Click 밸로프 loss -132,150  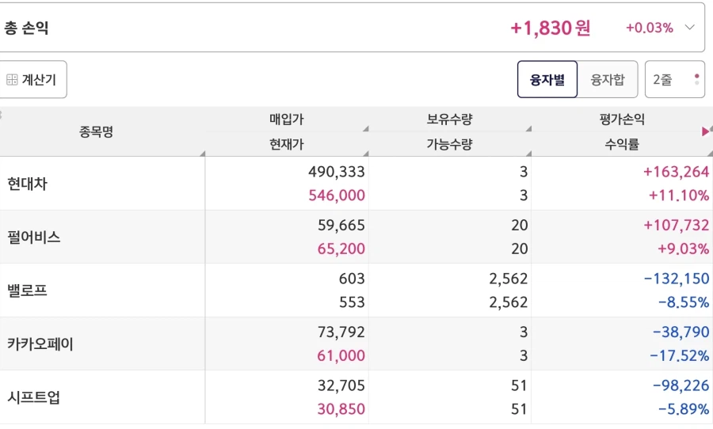pyautogui.click(x=677, y=279)
